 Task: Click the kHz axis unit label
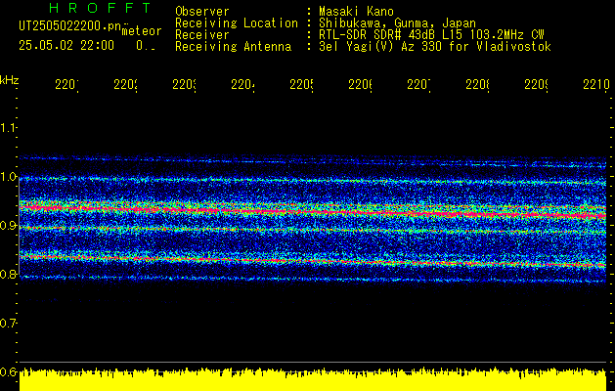9,80
